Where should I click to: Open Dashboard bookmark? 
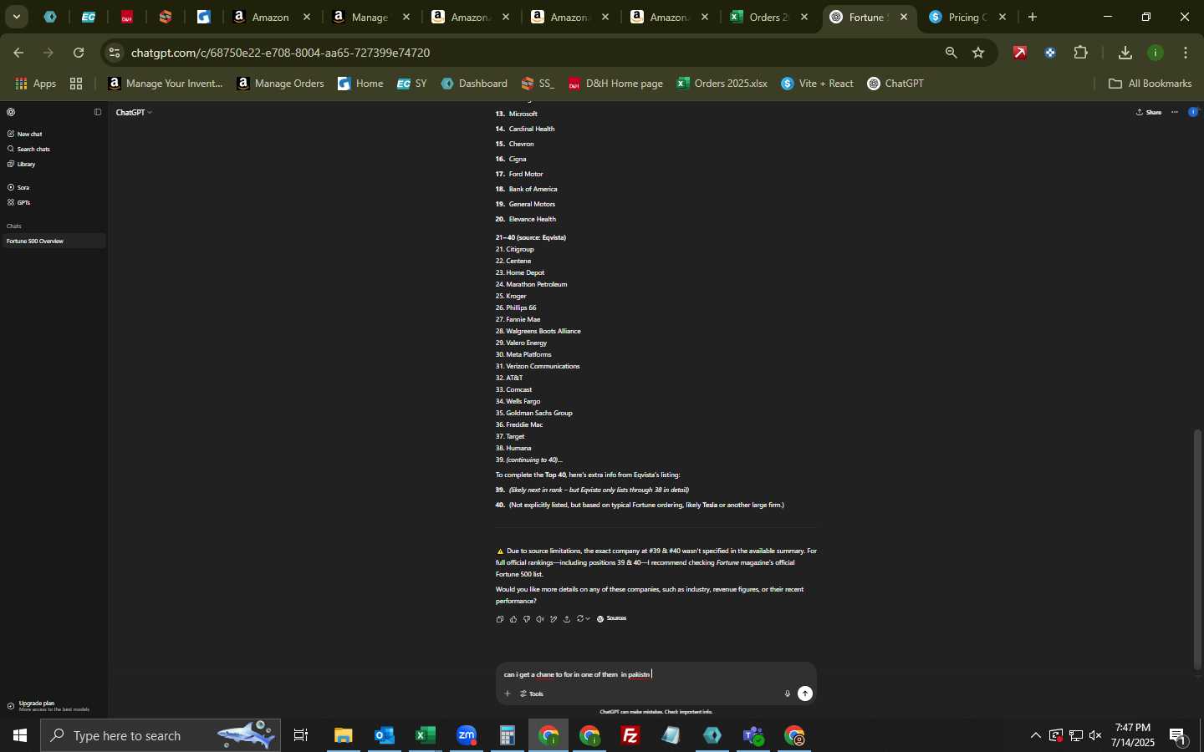(474, 84)
